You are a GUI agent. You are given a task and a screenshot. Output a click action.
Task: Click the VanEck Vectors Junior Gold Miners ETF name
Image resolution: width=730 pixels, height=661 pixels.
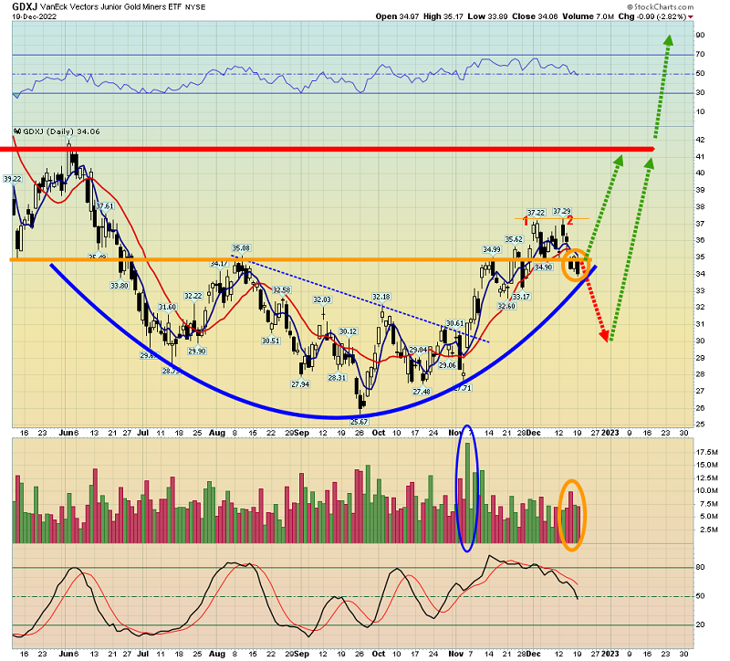coord(111,7)
